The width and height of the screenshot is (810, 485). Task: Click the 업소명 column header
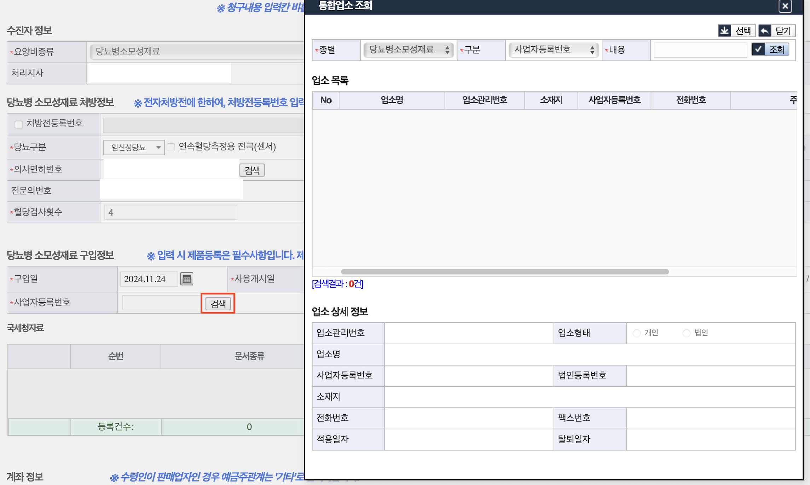[392, 100]
